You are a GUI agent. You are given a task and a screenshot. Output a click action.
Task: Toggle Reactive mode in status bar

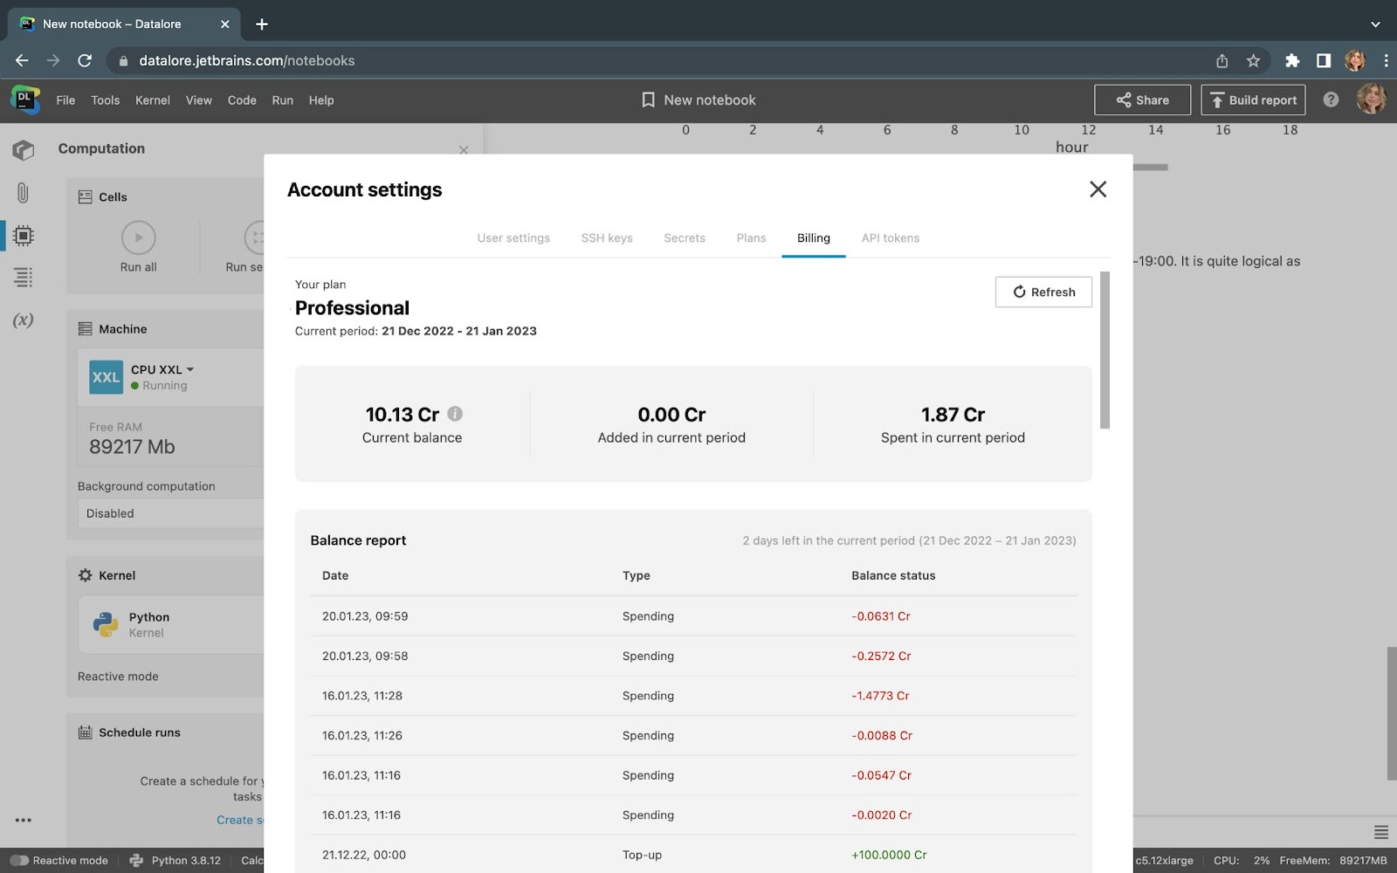19,861
